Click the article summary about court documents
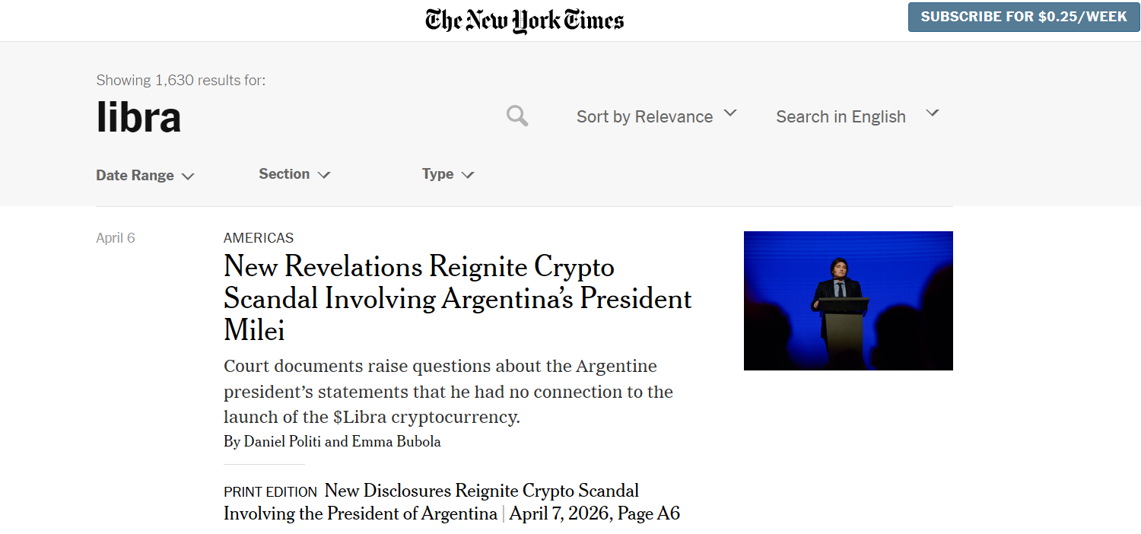1141x534 pixels. coord(448,392)
